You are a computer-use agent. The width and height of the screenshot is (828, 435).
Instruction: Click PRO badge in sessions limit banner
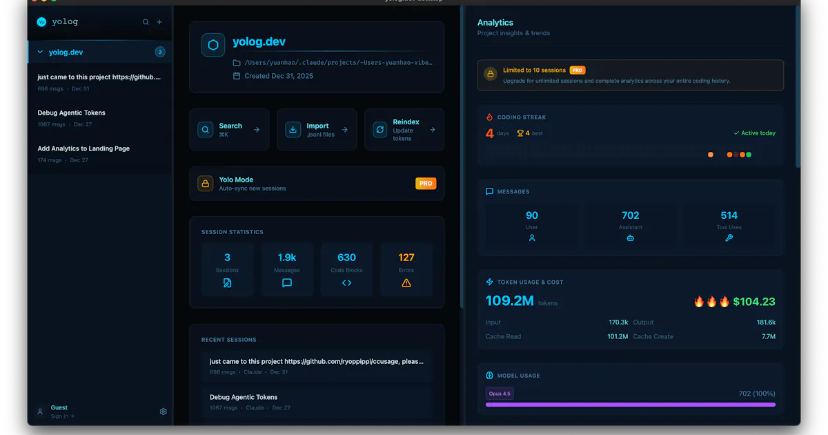578,70
